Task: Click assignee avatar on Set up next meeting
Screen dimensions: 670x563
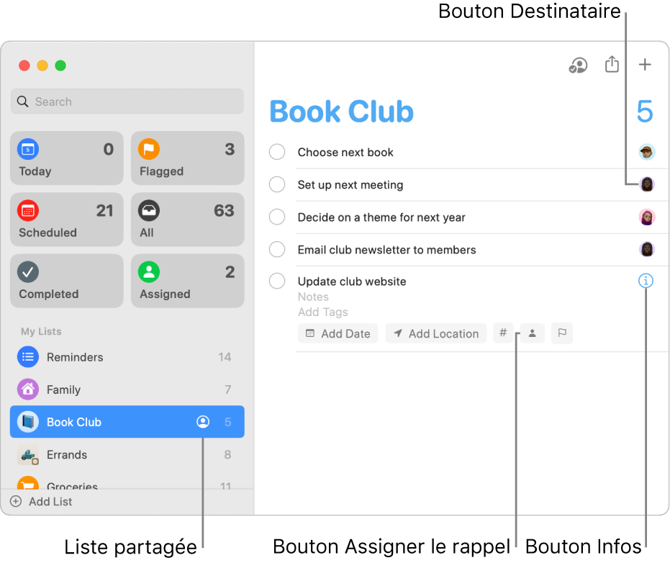Action: 647,184
